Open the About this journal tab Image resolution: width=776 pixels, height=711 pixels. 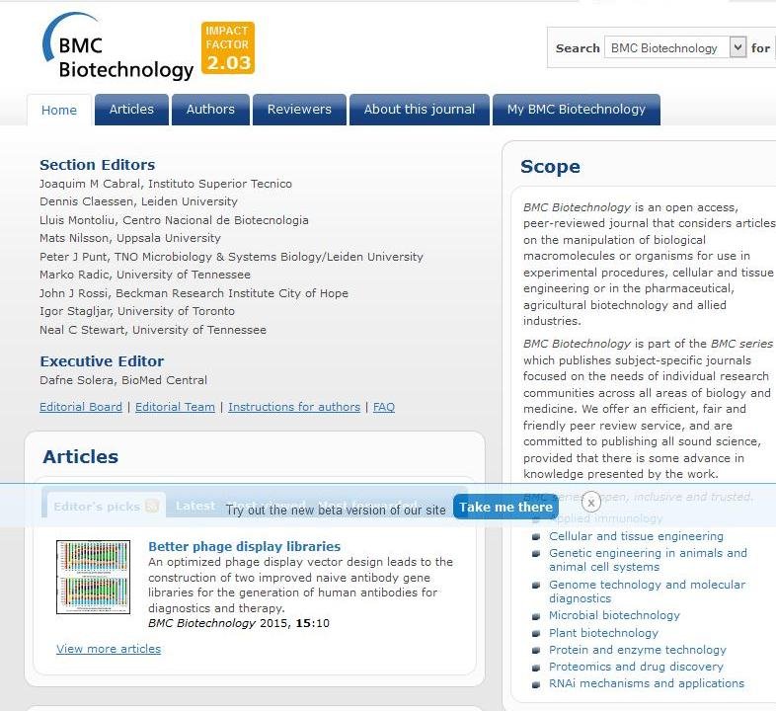tap(420, 110)
